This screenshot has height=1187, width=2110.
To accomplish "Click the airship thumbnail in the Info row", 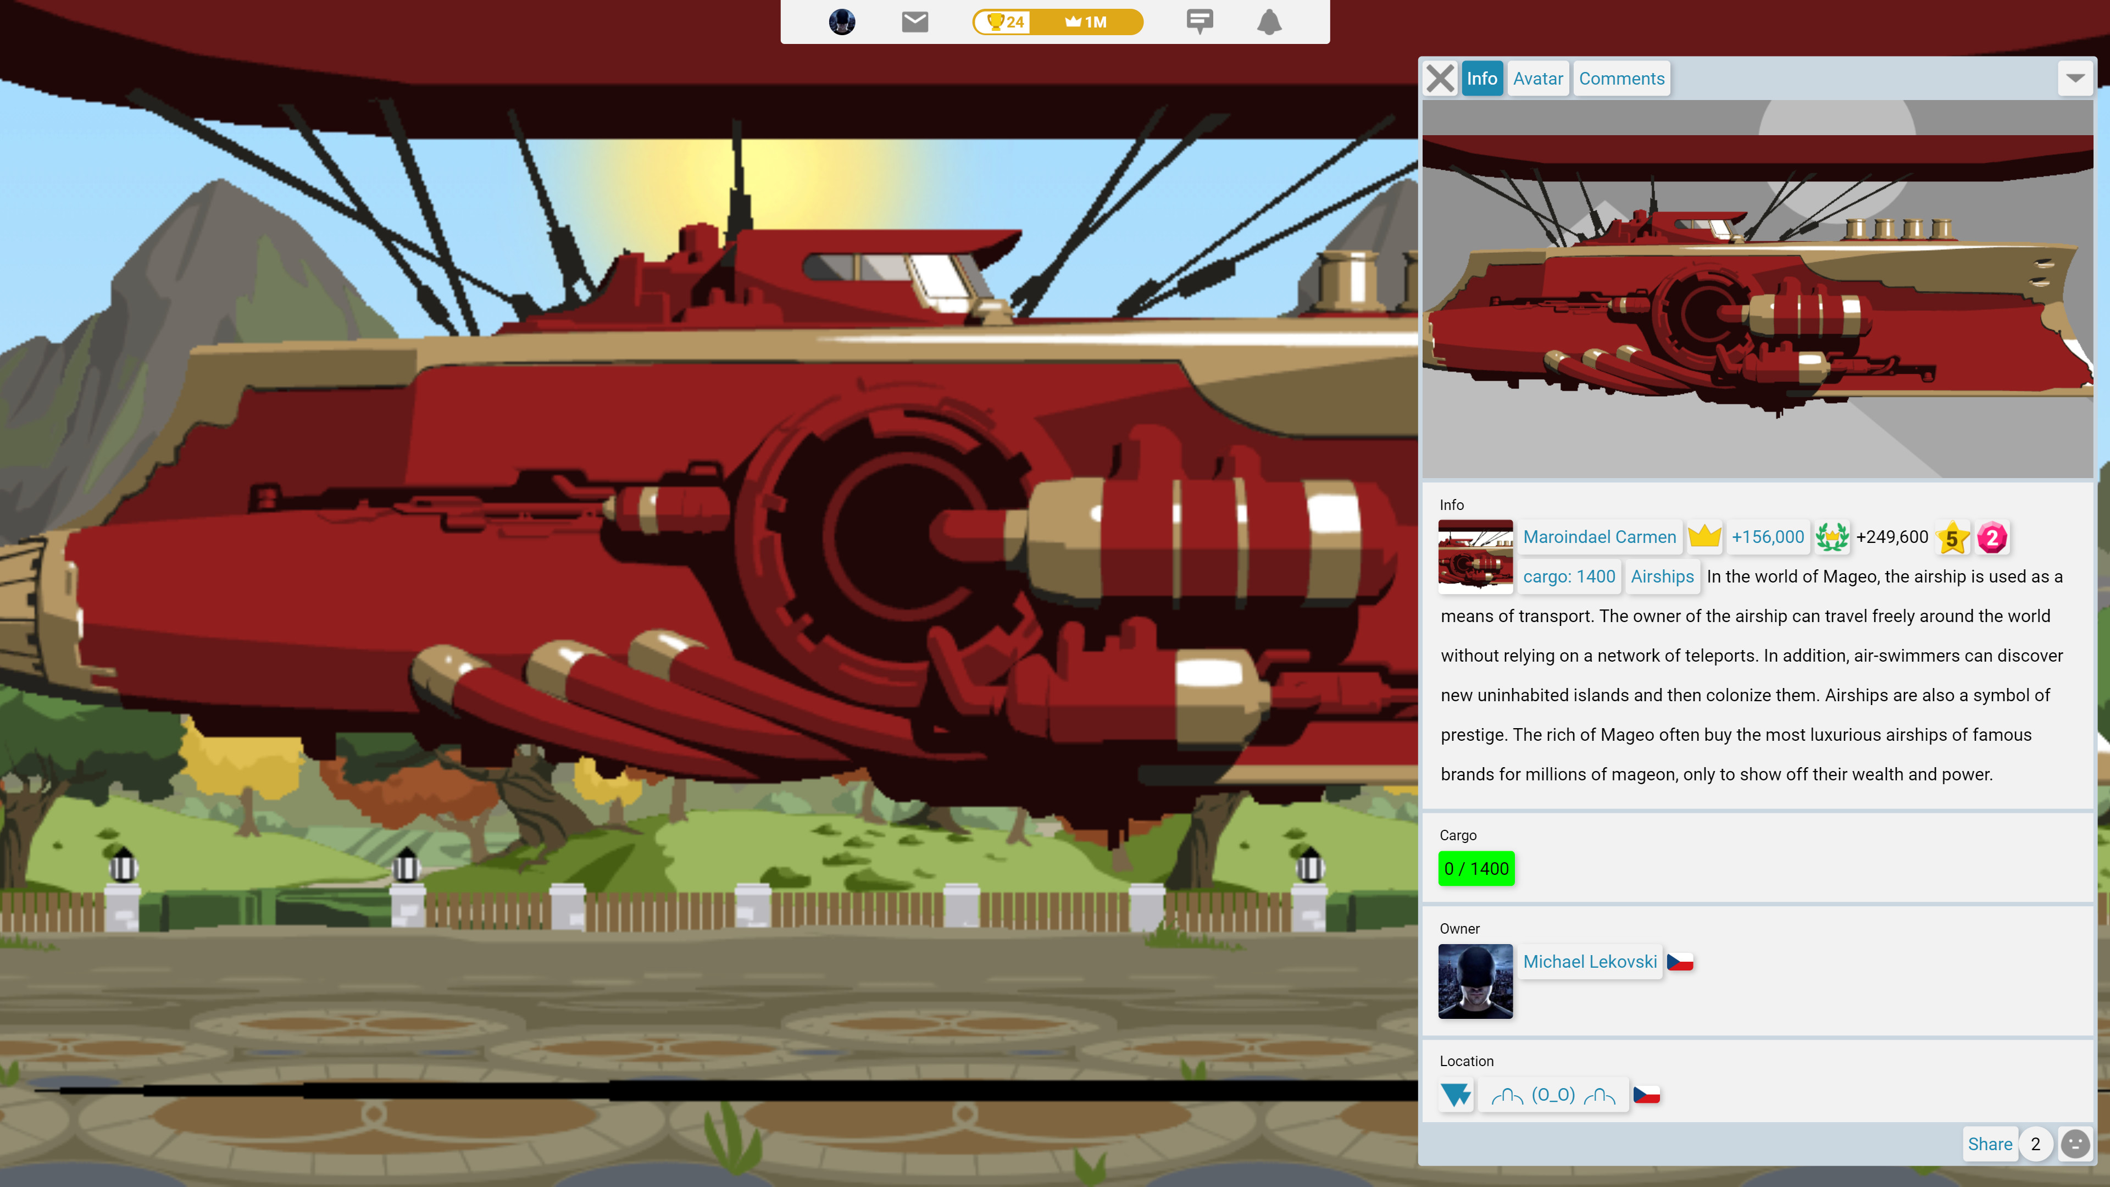I will 1475,556.
